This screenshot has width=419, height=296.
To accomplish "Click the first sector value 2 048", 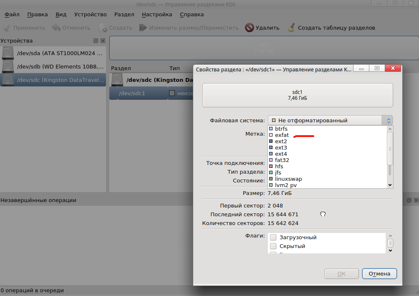I will (x=275, y=206).
